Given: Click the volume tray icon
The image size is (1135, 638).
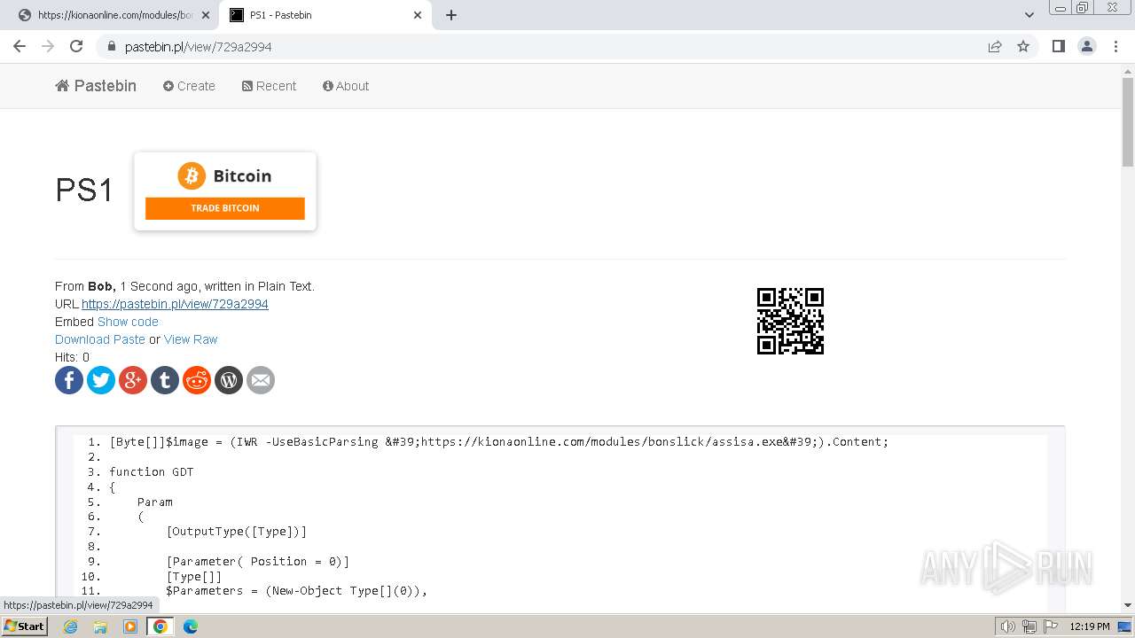Looking at the screenshot, I should coord(1008,626).
